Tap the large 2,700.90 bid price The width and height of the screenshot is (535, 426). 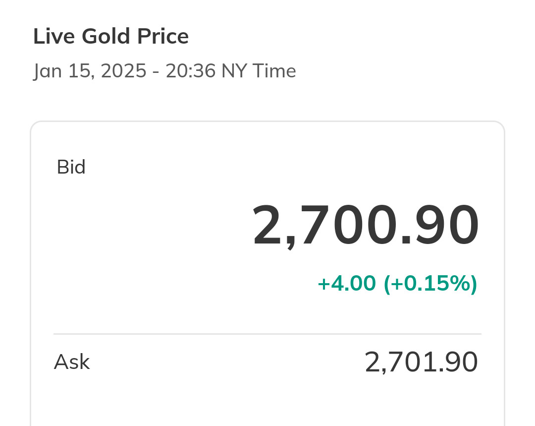coord(366,226)
